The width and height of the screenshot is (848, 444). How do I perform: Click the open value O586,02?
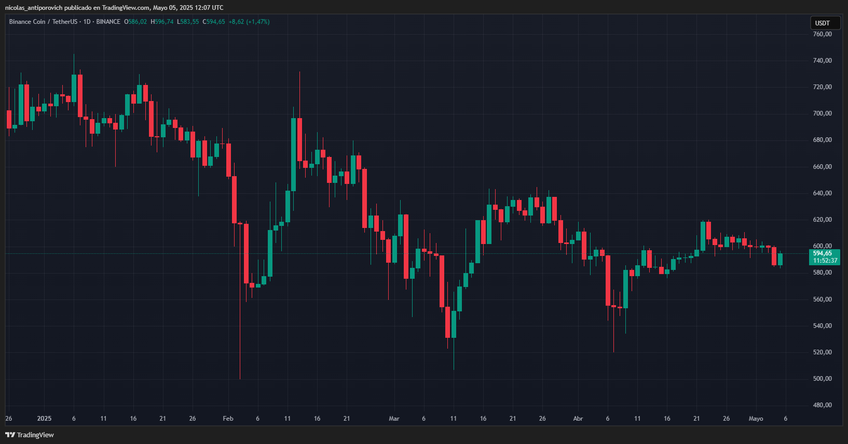point(135,22)
